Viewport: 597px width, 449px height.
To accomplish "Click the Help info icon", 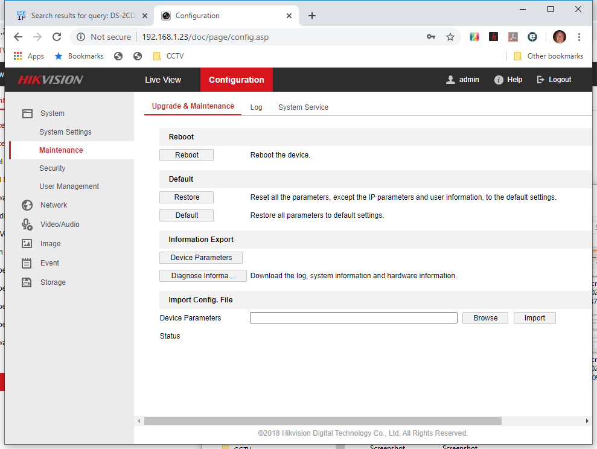I will [x=499, y=80].
